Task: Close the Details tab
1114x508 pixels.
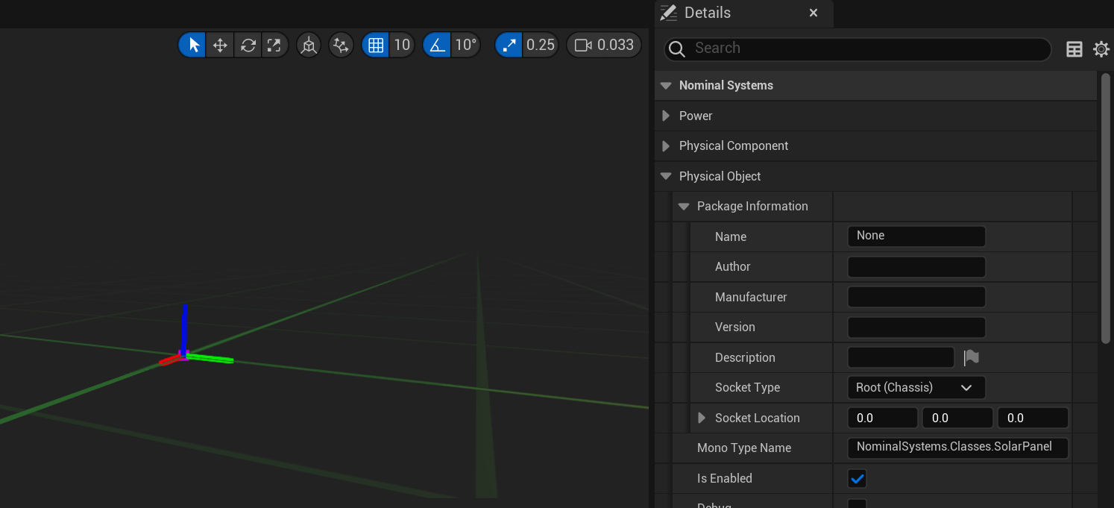Action: 814,13
